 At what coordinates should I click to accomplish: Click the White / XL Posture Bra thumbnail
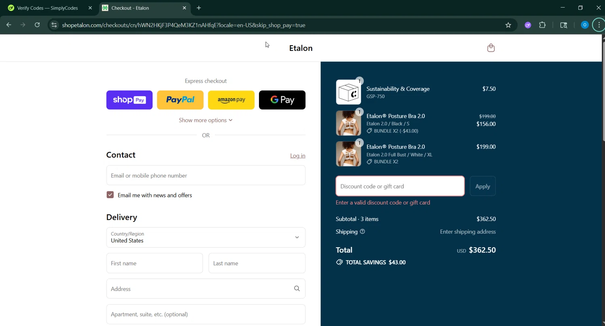(x=348, y=154)
